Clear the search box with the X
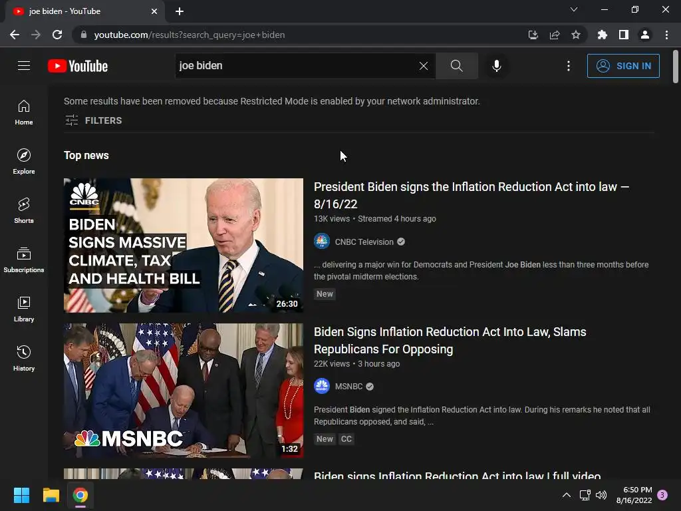The image size is (681, 511). tap(424, 66)
